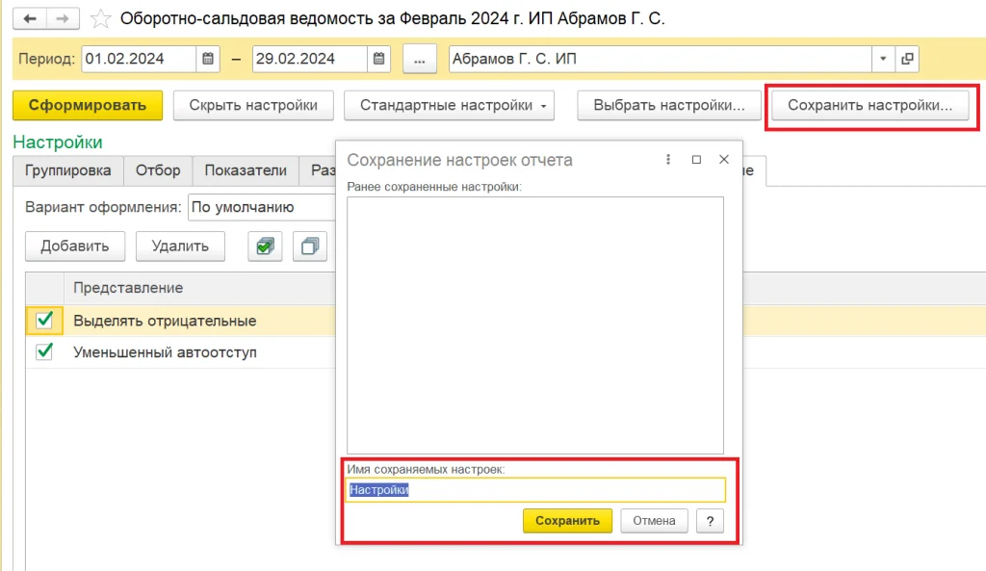The width and height of the screenshot is (986, 571).
Task: Click the period selection ellipsis button
Action: click(x=419, y=59)
